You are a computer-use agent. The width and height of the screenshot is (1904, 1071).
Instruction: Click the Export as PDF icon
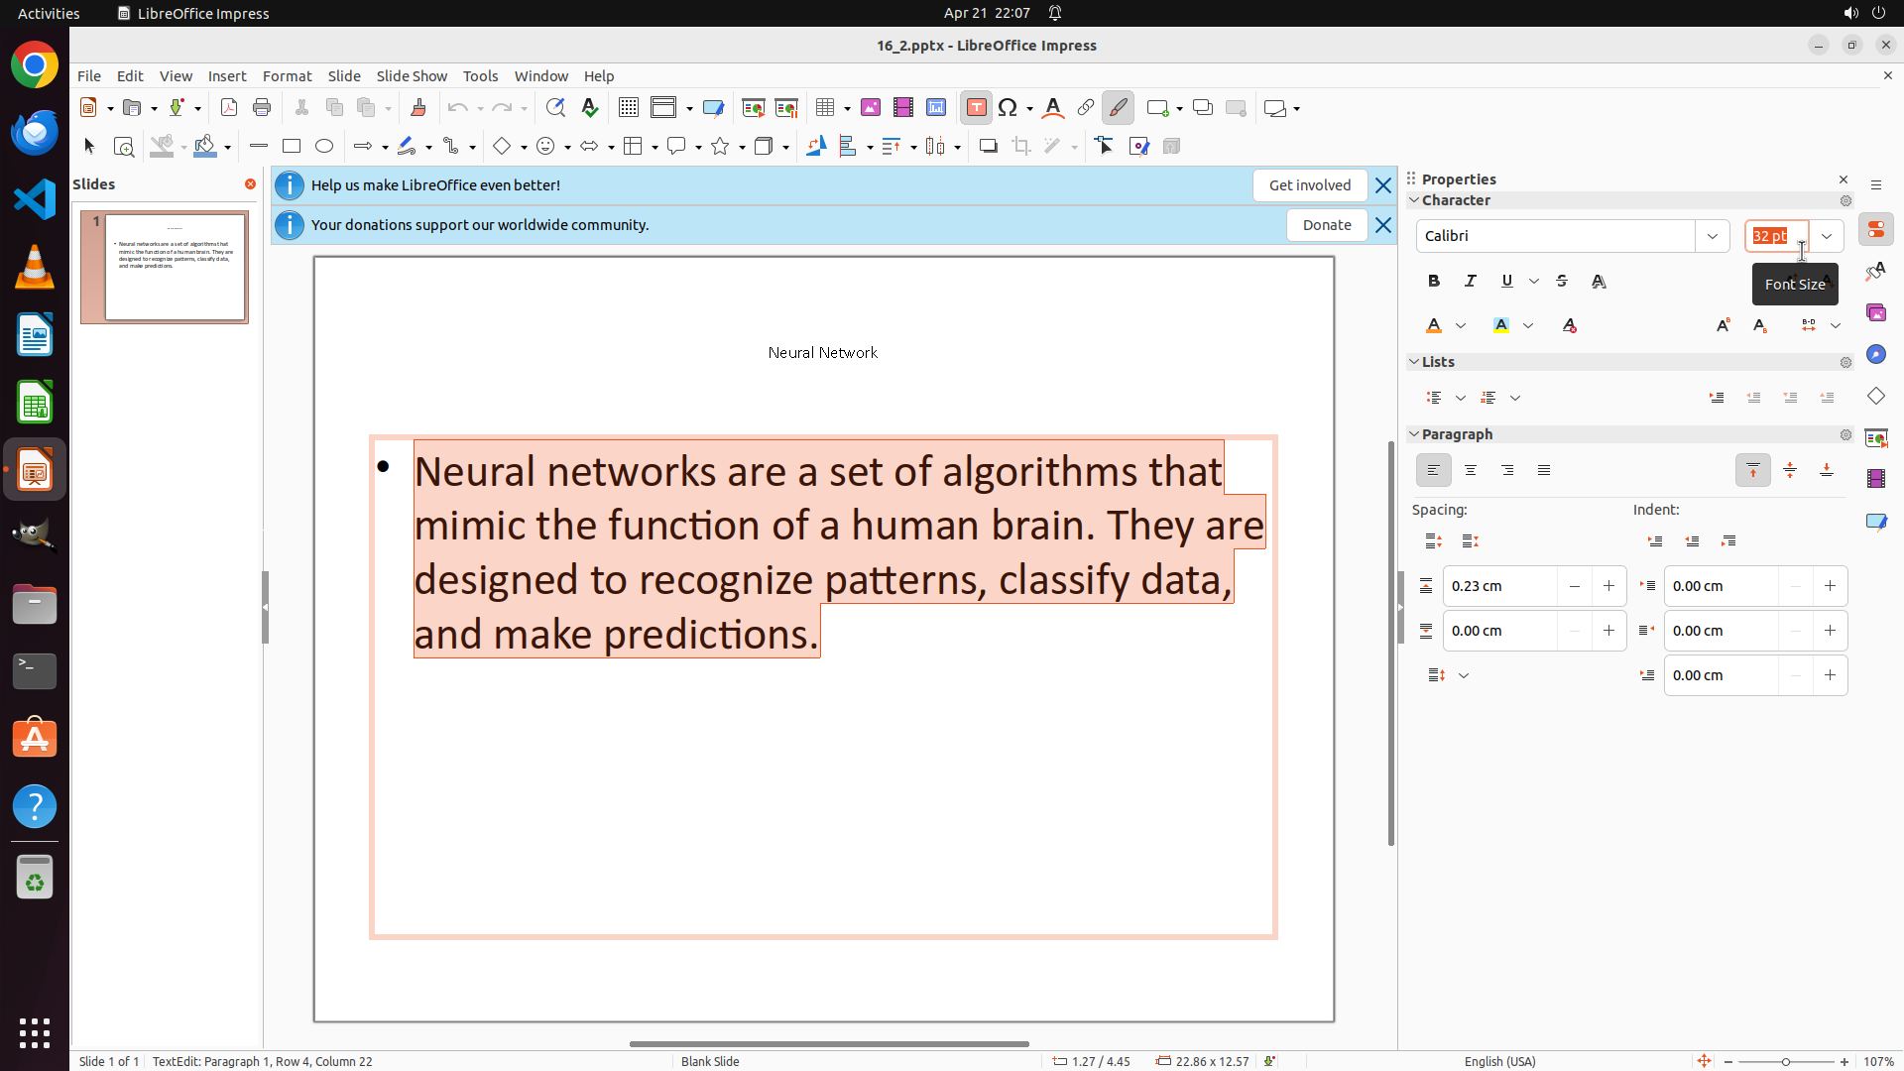click(229, 108)
